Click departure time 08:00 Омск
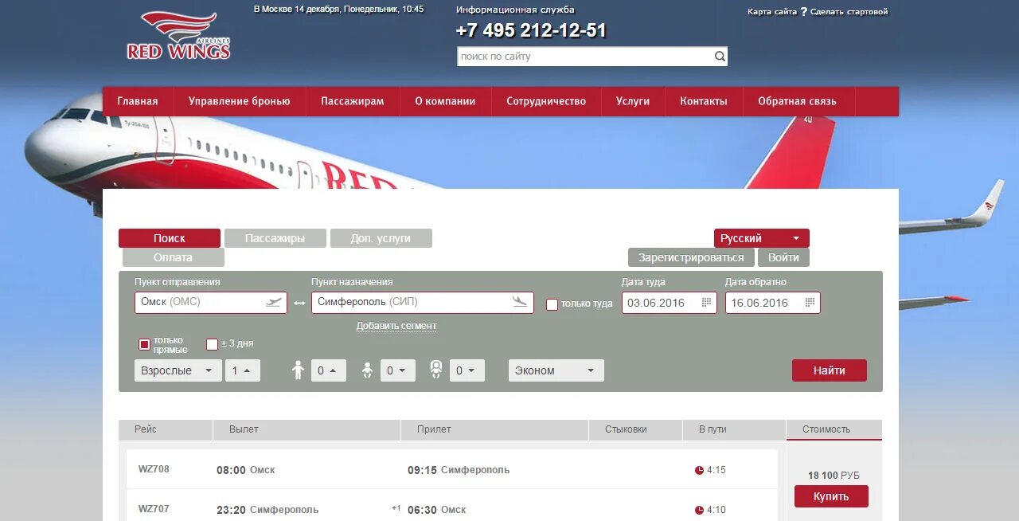Viewport: 1019px width, 521px height. 246,470
